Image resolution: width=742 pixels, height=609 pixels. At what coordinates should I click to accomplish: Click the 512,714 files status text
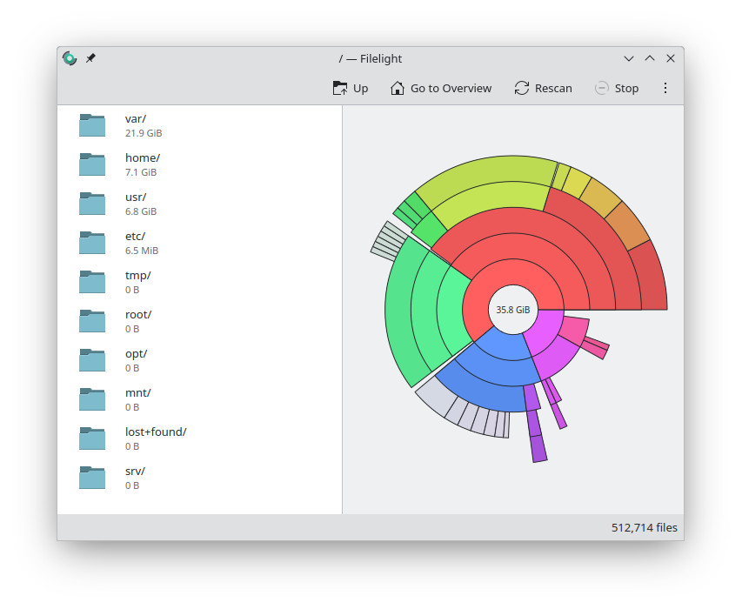pos(644,527)
